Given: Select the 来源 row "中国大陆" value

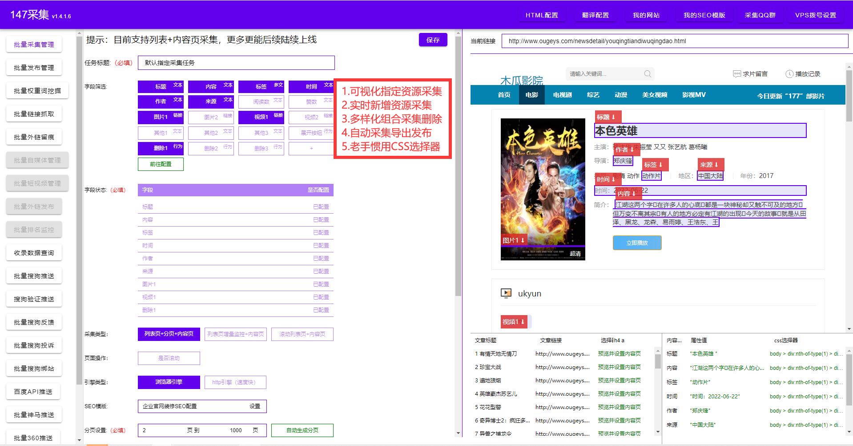Looking at the screenshot, I should [703, 425].
